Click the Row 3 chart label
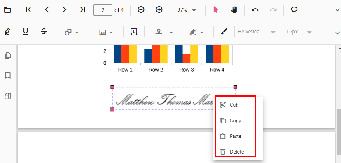341x163 pixels. (x=187, y=70)
